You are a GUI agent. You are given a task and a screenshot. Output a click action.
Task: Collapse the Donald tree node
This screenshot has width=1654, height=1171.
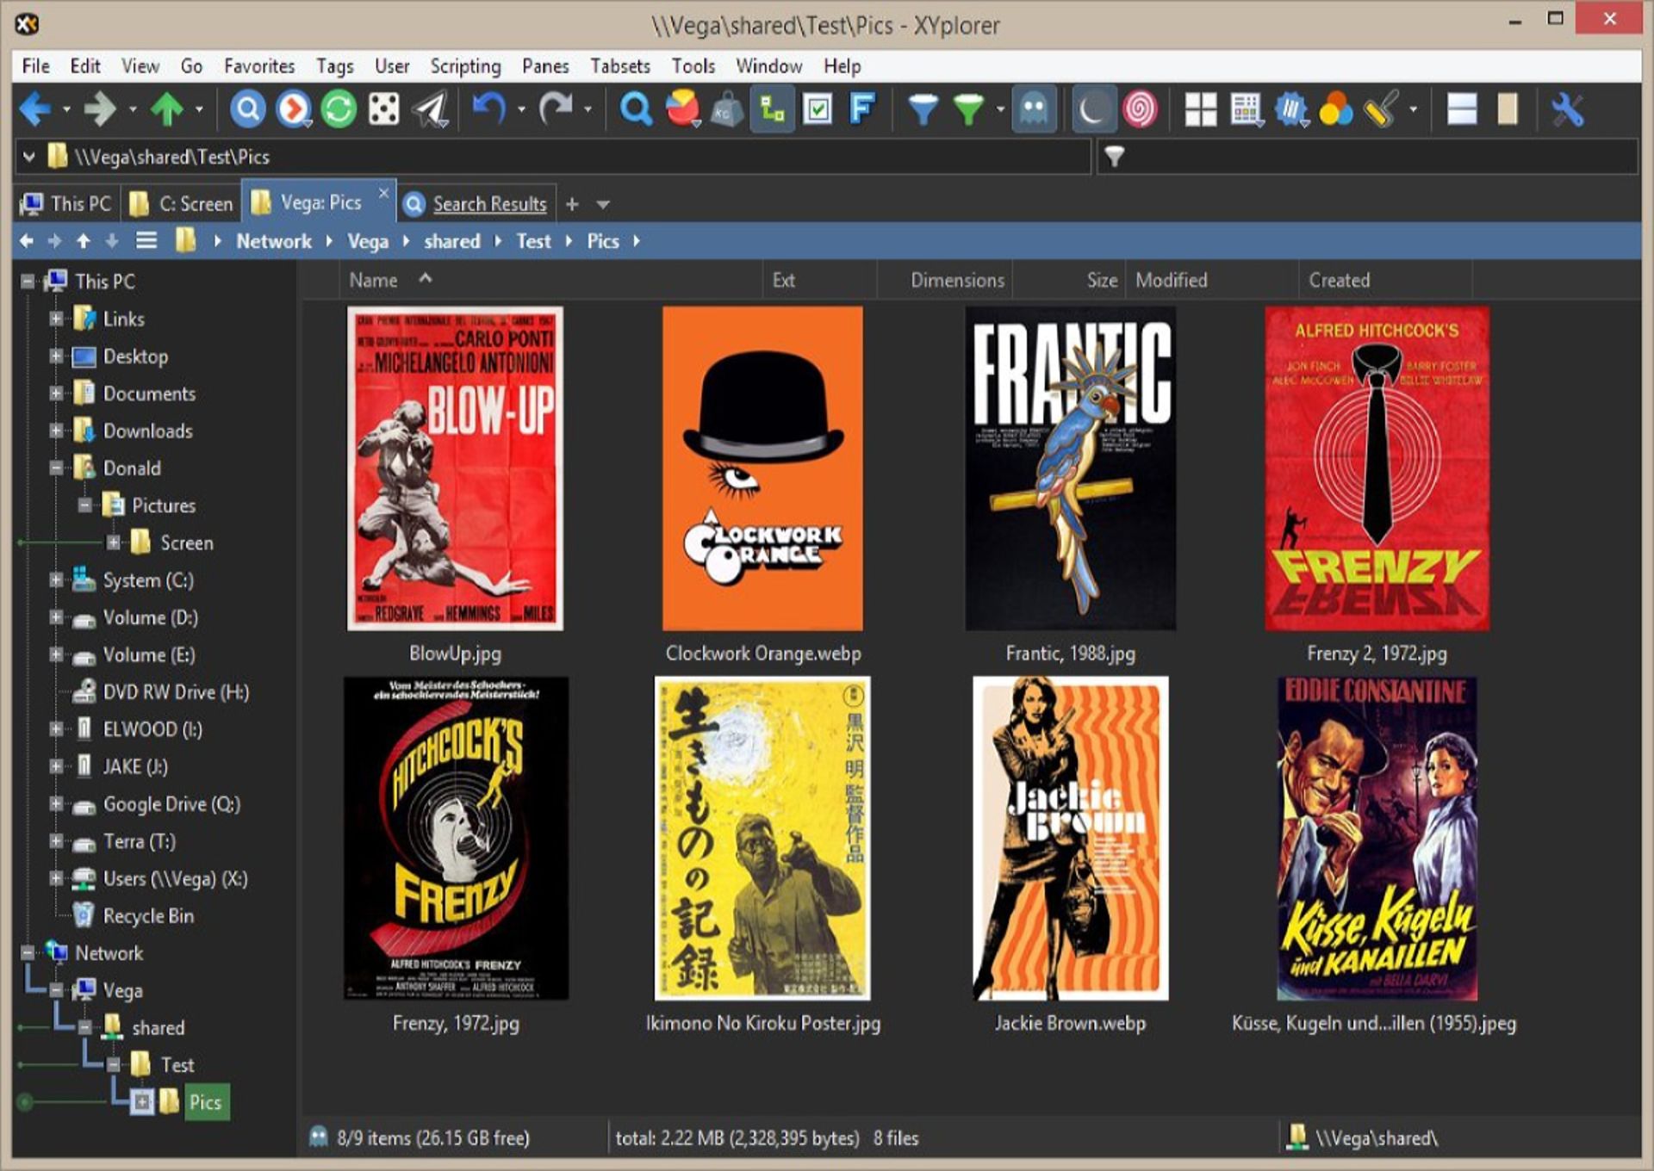56,468
